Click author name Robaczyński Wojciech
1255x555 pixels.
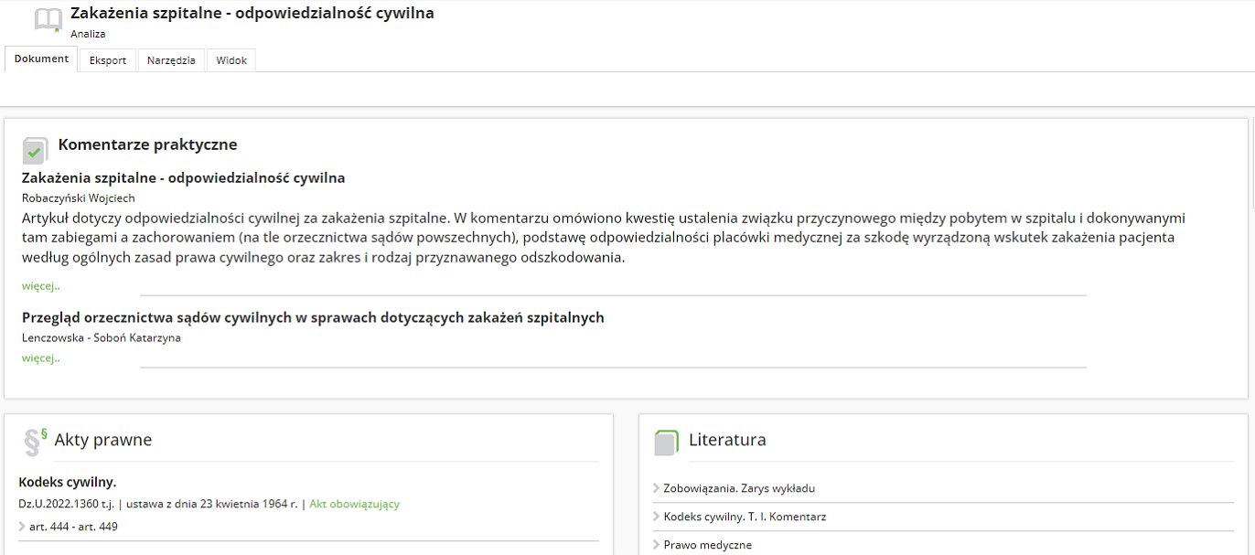point(79,197)
